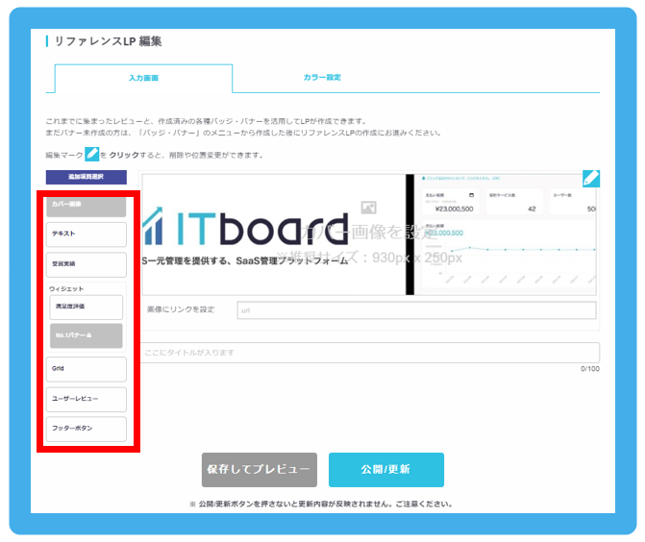Click the lock icon on No.1バナー item
This screenshot has height=542, width=645.
[x=88, y=335]
